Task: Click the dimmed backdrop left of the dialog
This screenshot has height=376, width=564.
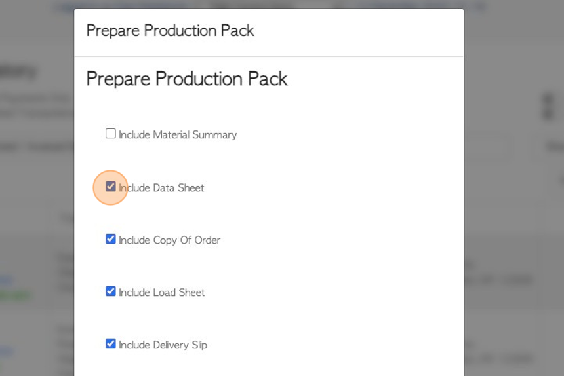Action: pyautogui.click(x=36, y=198)
